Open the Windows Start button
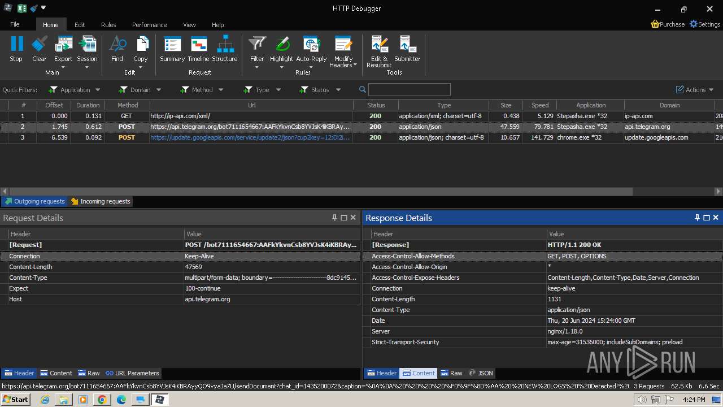This screenshot has width=723, height=407. coord(15,400)
